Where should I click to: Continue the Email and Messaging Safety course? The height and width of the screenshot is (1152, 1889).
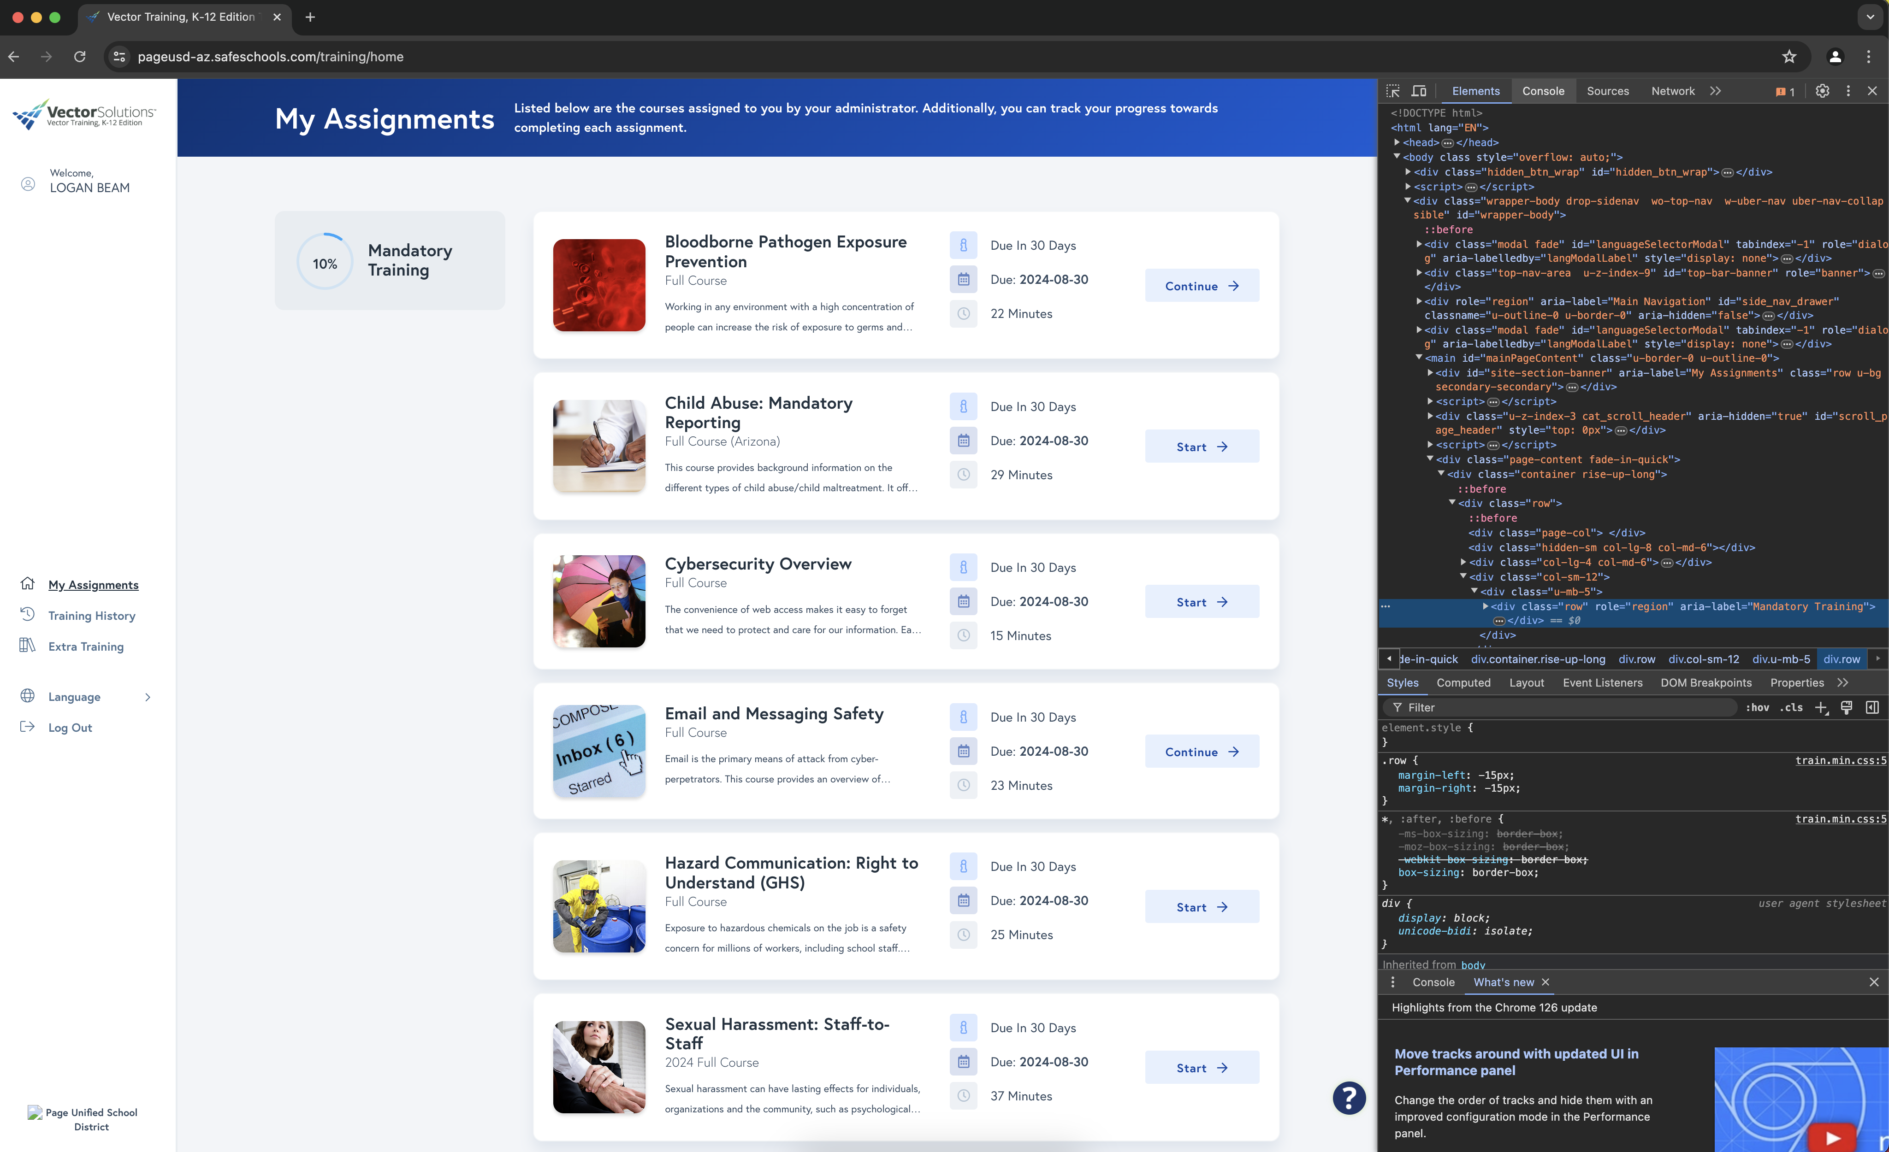pyautogui.click(x=1202, y=752)
